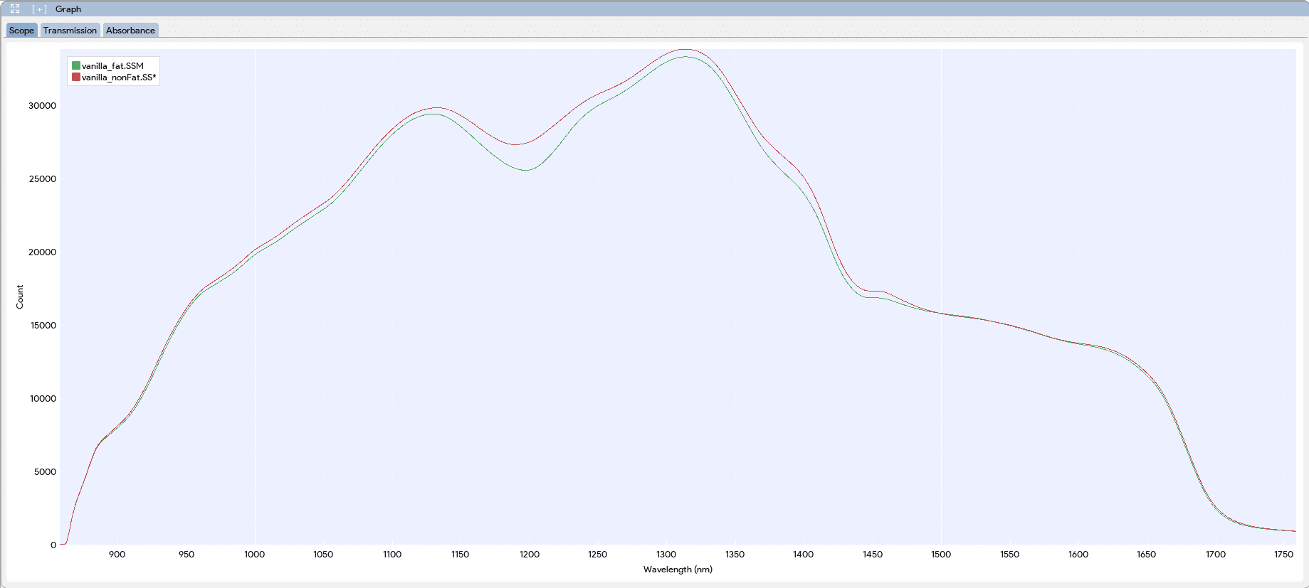This screenshot has height=588, width=1309.
Task: Click the 1300 tick on the wavelength axis
Action: tap(666, 555)
